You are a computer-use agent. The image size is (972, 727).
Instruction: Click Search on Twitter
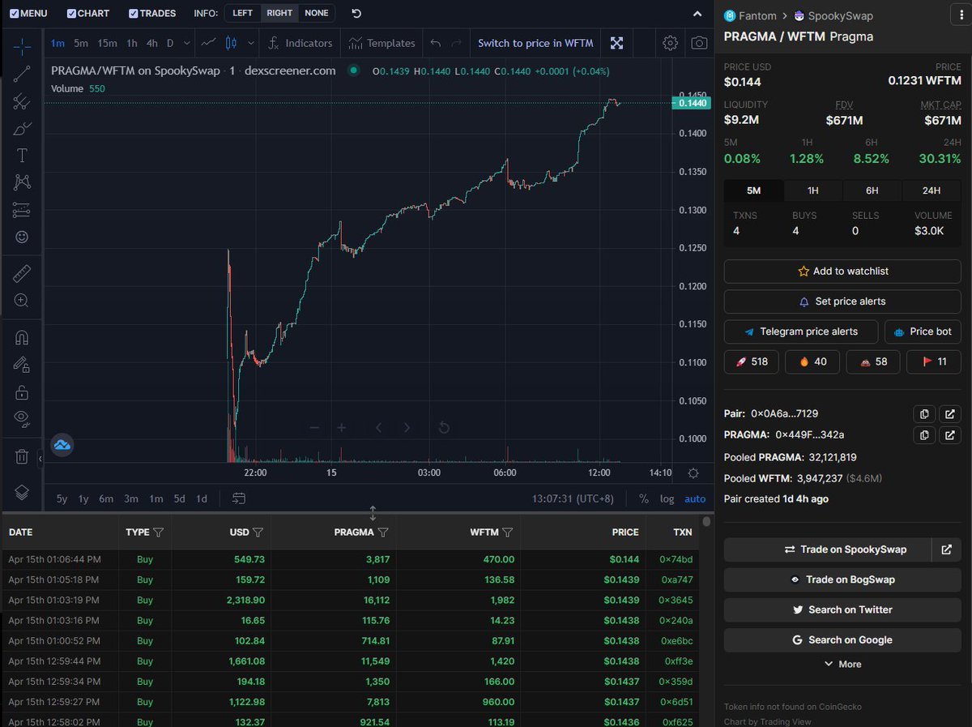point(842,609)
